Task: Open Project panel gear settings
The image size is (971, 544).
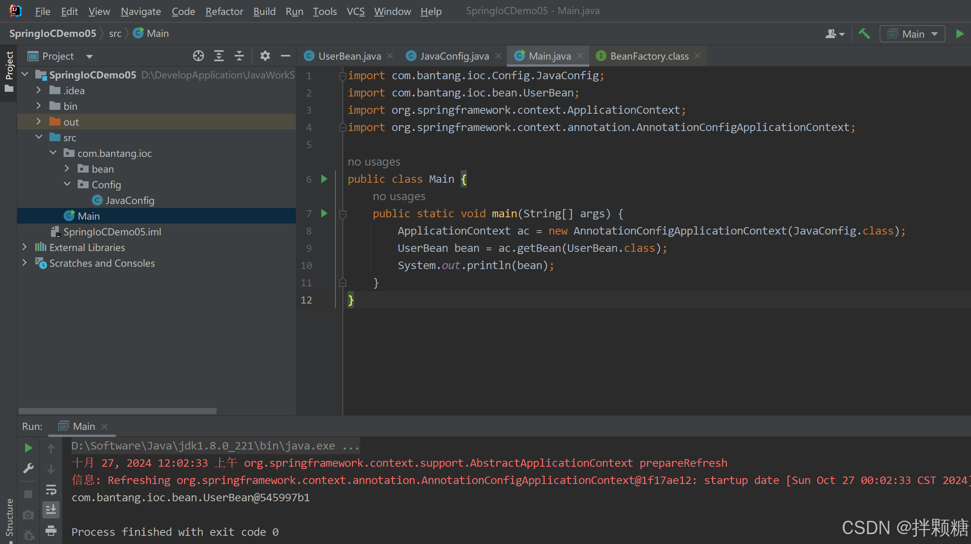Action: [x=265, y=56]
